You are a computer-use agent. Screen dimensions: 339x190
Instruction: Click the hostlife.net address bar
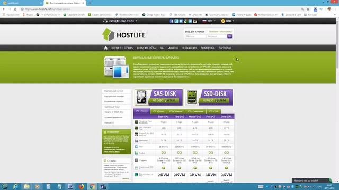coord(160,9)
